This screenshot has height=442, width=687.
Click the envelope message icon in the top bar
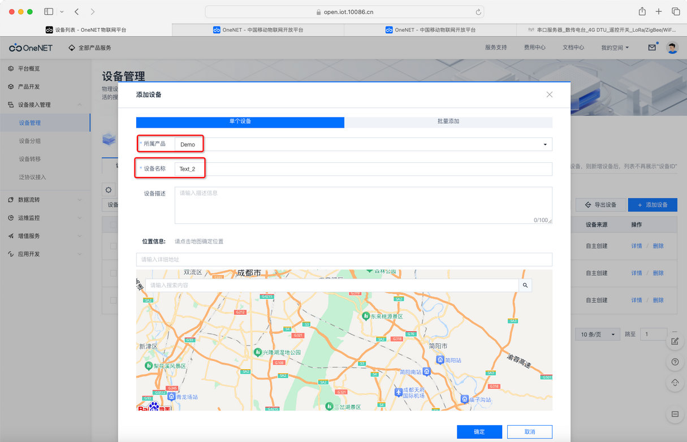(651, 47)
